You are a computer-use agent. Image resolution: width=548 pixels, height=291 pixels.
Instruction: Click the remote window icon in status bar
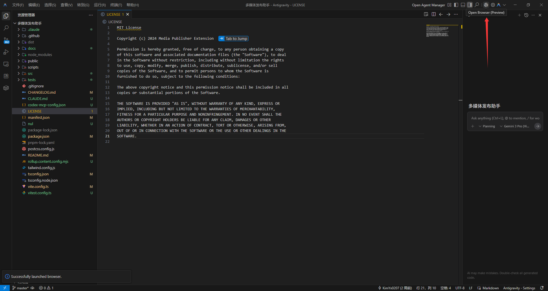(5, 288)
